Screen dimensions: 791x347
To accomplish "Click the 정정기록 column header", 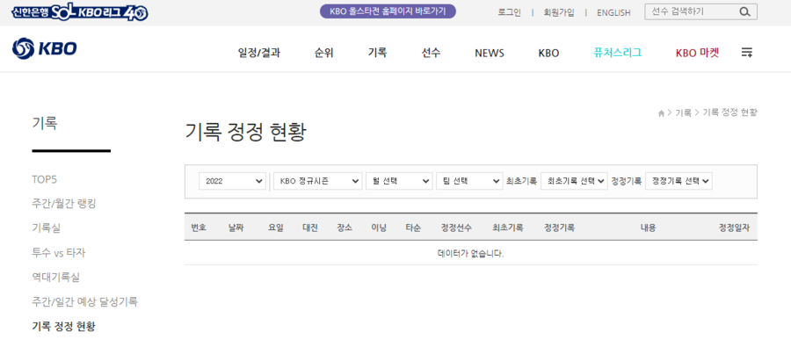I will pos(560,228).
